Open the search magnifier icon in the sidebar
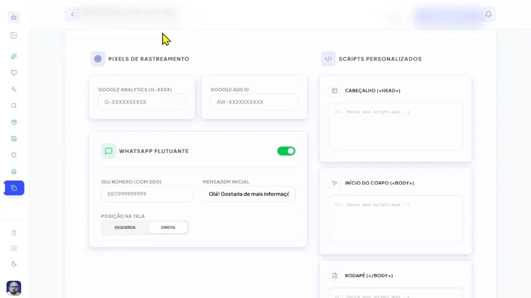Image resolution: width=531 pixels, height=298 pixels. pyautogui.click(x=14, y=106)
